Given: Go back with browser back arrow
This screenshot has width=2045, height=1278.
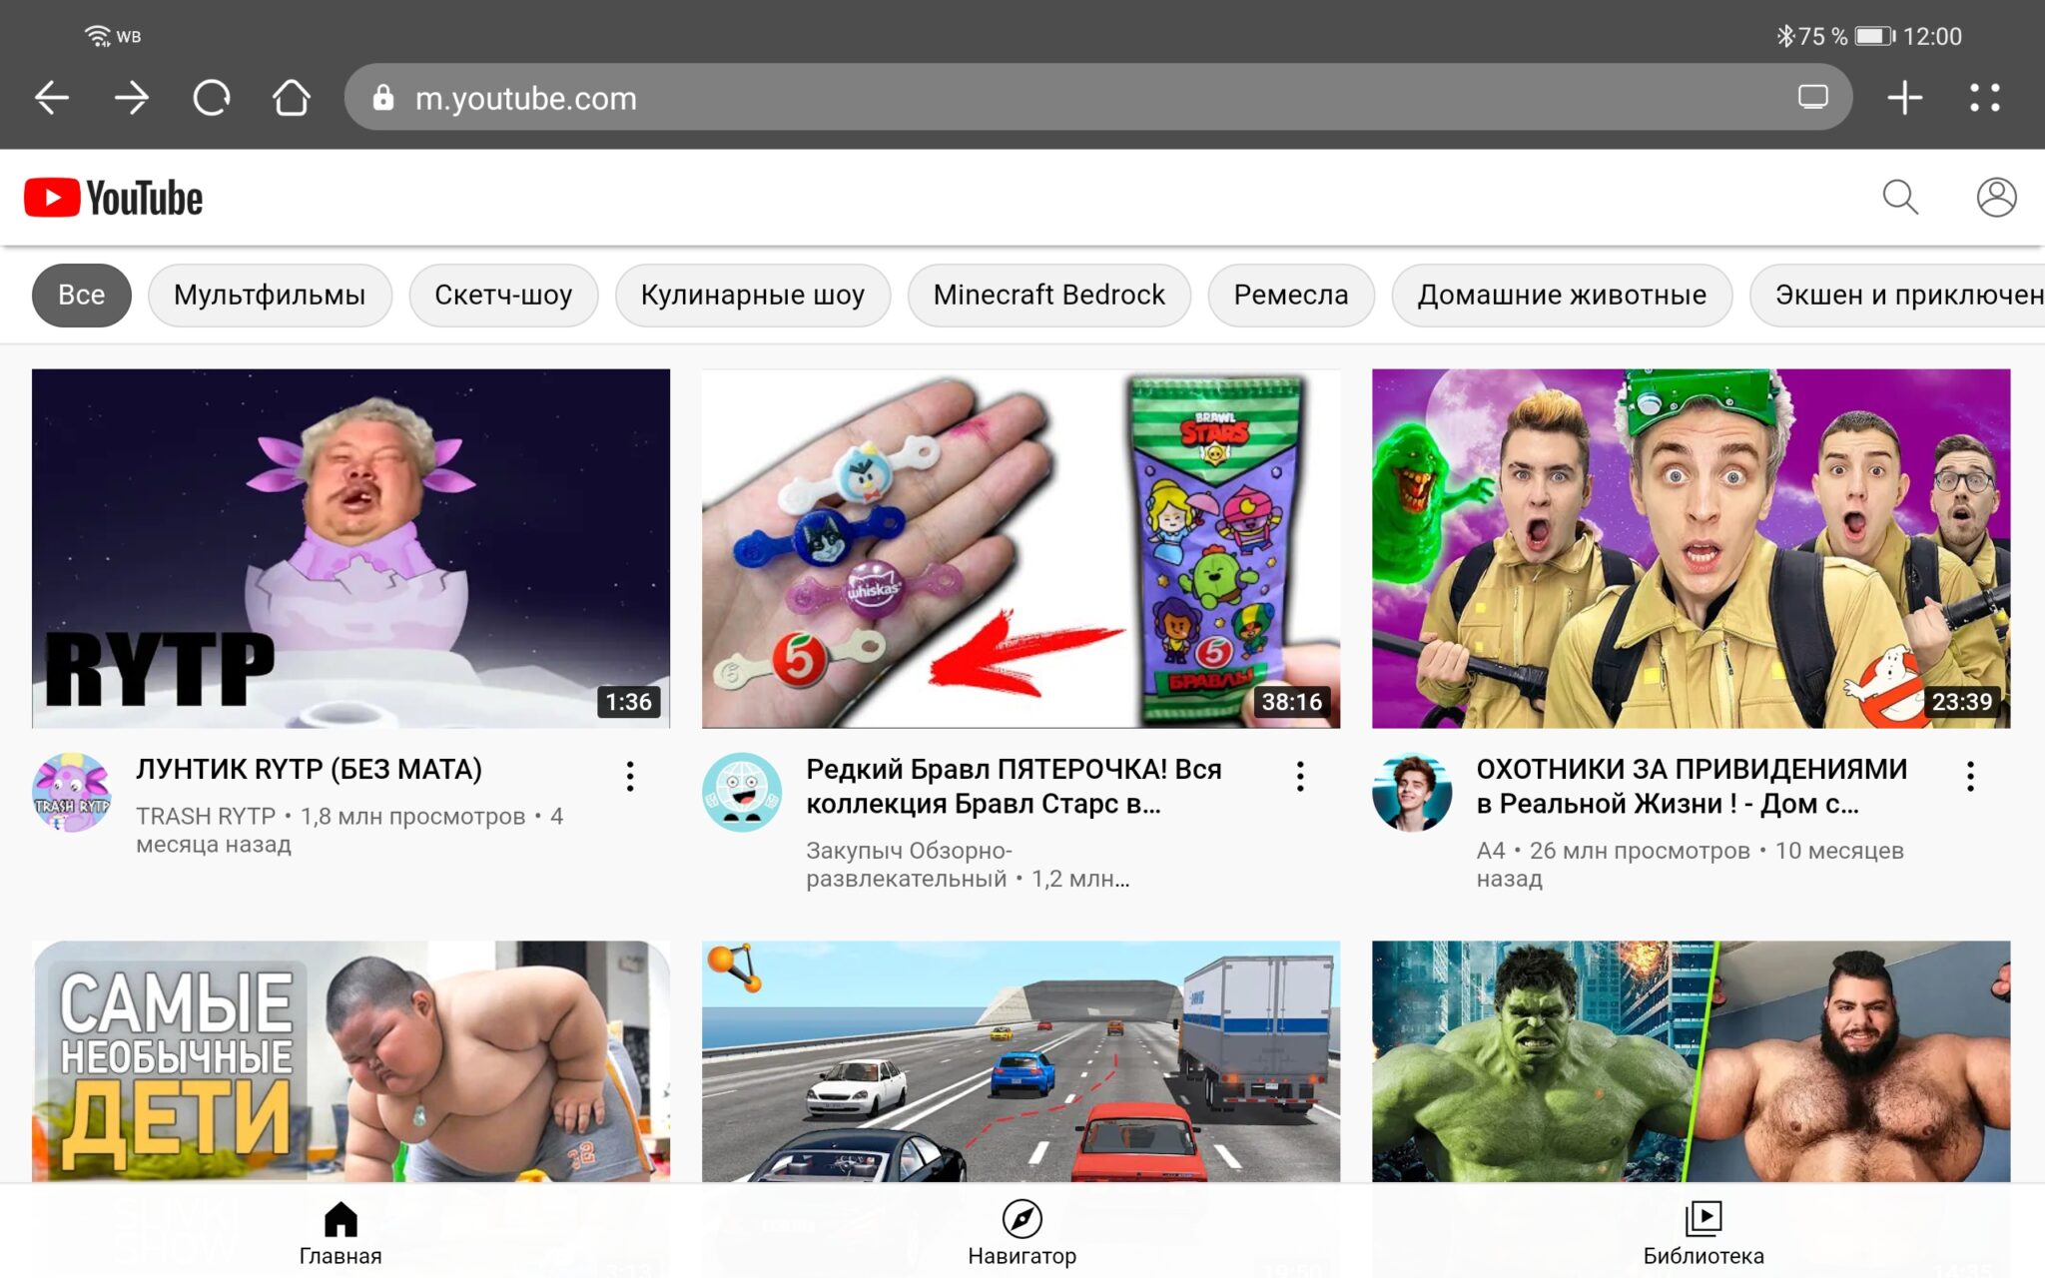Looking at the screenshot, I should (x=52, y=98).
